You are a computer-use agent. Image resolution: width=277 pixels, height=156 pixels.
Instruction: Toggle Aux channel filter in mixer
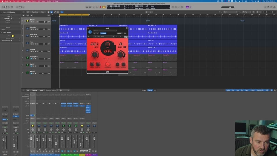(237, 90)
